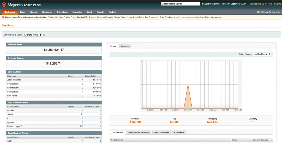Click the classic search term
The image size is (282, 143).
[x=10, y=114]
